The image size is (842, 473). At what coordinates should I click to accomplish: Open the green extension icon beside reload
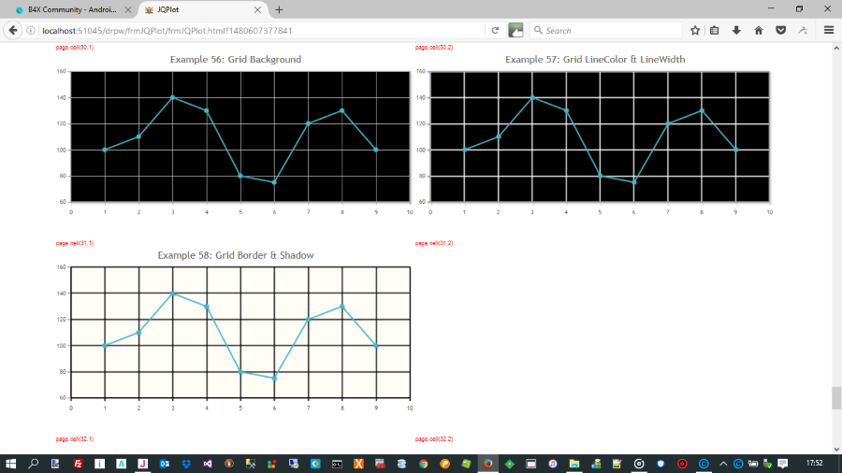pyautogui.click(x=515, y=31)
